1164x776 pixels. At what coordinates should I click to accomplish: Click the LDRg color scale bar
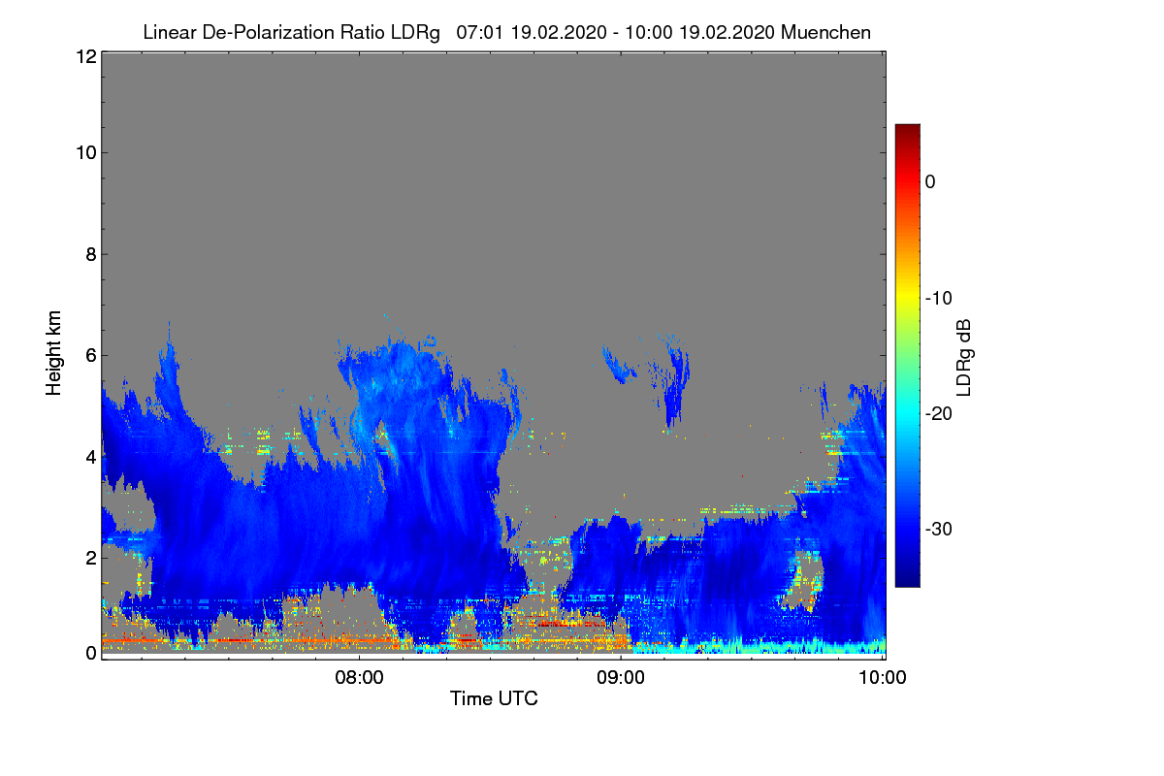coord(907,355)
